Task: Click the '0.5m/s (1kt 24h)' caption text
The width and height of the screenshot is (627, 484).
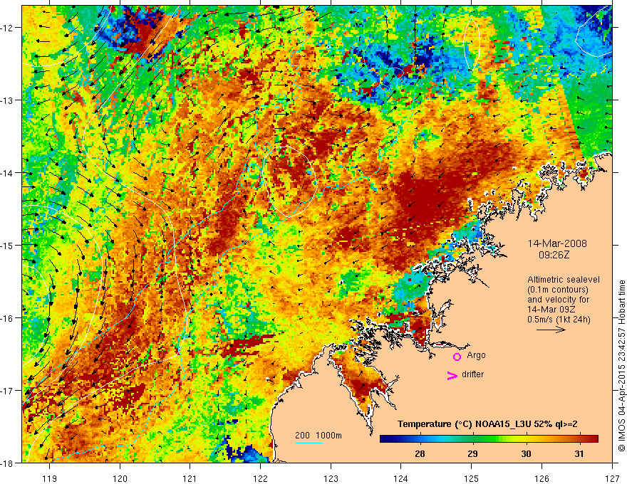Action: tap(559, 320)
